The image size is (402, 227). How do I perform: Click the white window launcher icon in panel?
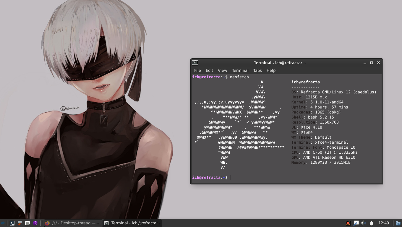27,223
